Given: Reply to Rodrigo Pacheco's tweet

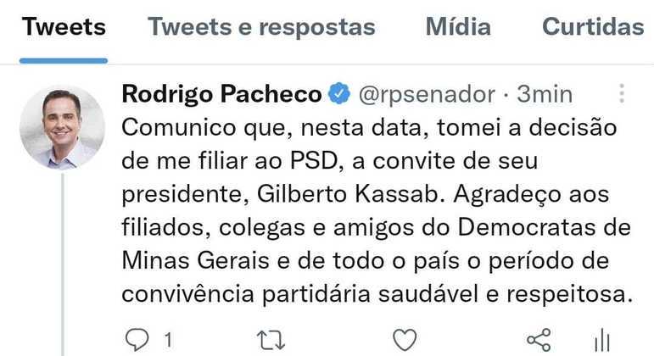Looking at the screenshot, I should click(137, 340).
